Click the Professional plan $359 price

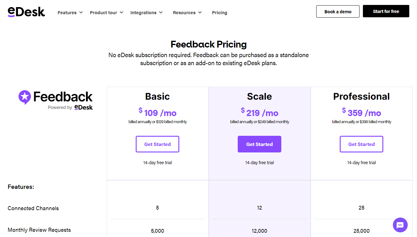pyautogui.click(x=361, y=113)
